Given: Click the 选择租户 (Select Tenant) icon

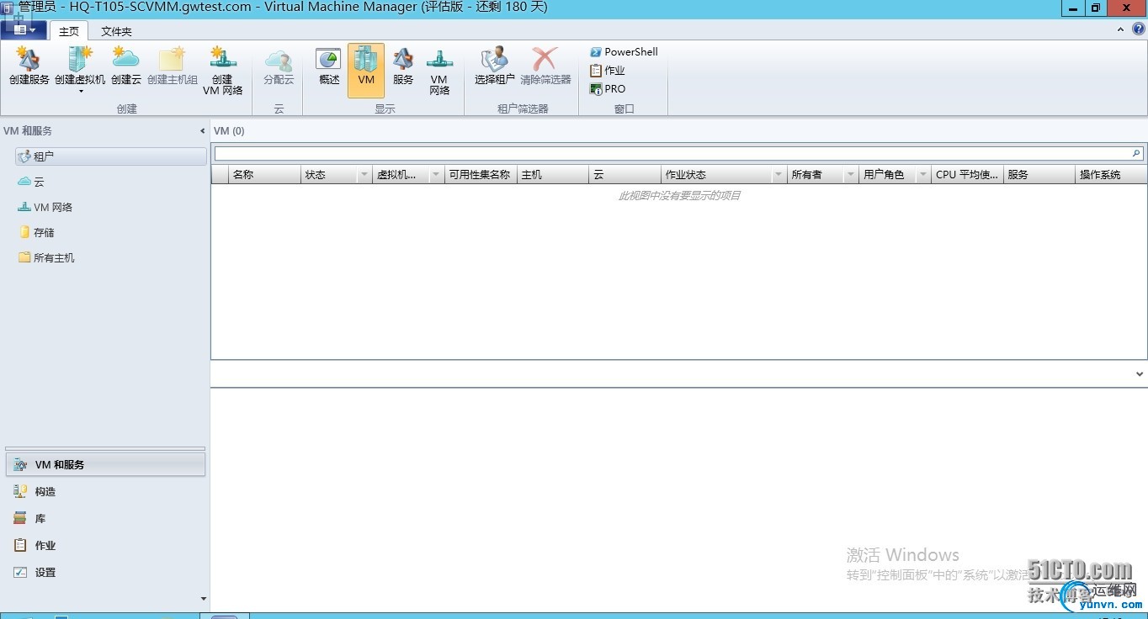Looking at the screenshot, I should pos(495,66).
